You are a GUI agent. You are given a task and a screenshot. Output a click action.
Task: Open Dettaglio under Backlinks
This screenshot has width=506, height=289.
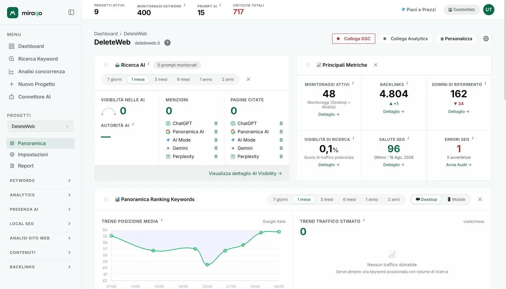coord(394,112)
